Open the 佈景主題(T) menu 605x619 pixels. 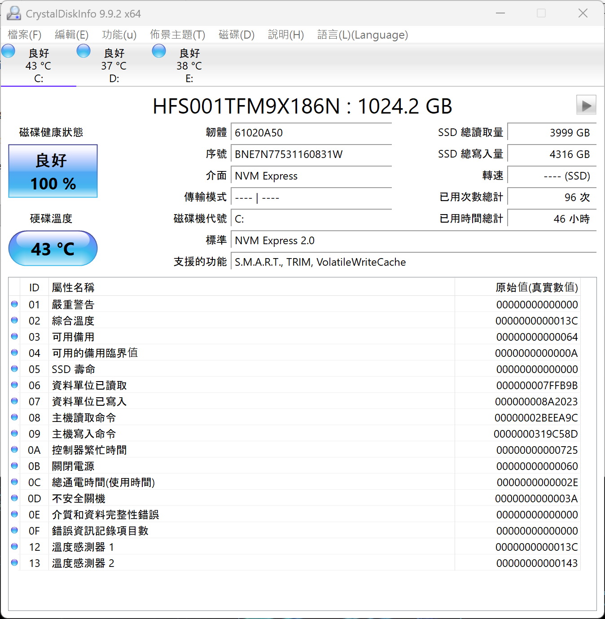click(x=178, y=35)
